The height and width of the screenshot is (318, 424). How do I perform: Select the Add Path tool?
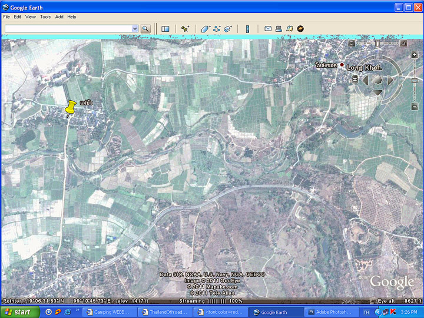[217, 28]
